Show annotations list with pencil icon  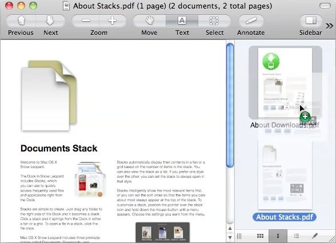[x=314, y=236]
